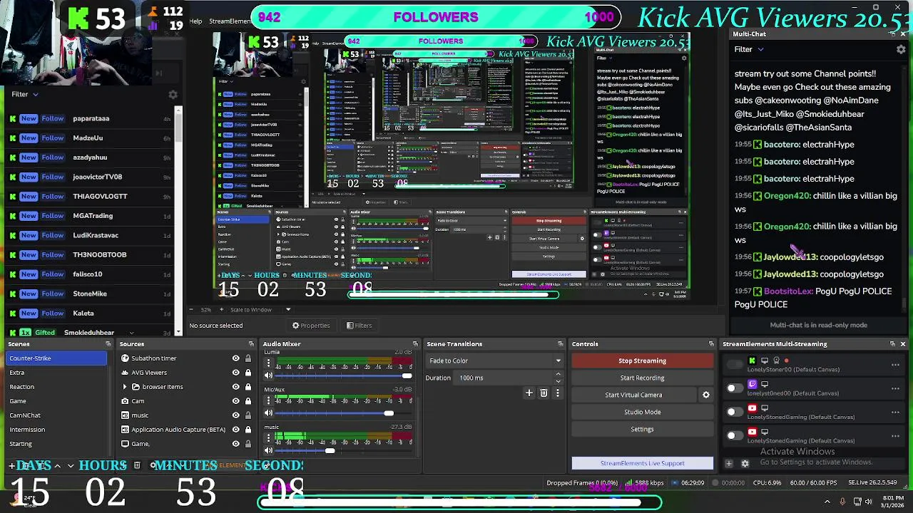Open source Filters button
The image size is (913, 513).
pos(359,326)
